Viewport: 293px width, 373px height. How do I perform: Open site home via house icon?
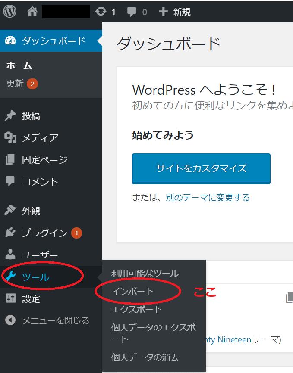pos(32,12)
